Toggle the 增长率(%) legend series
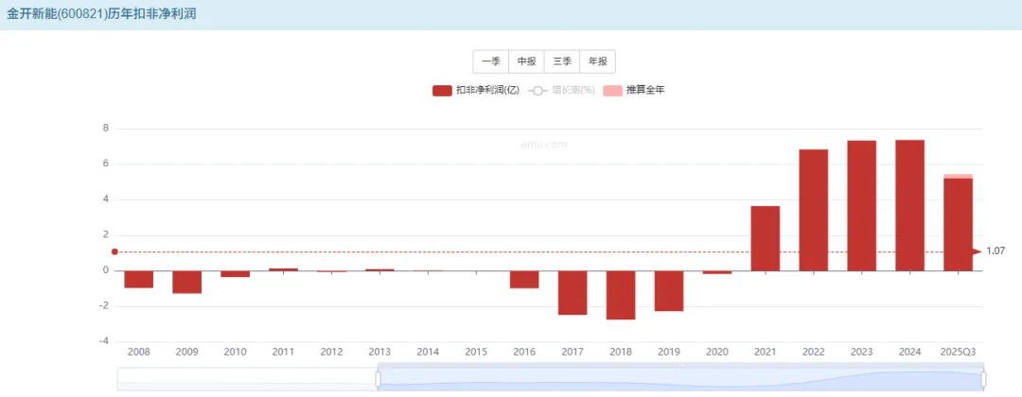Screen dimensions: 1022x397 point(562,91)
